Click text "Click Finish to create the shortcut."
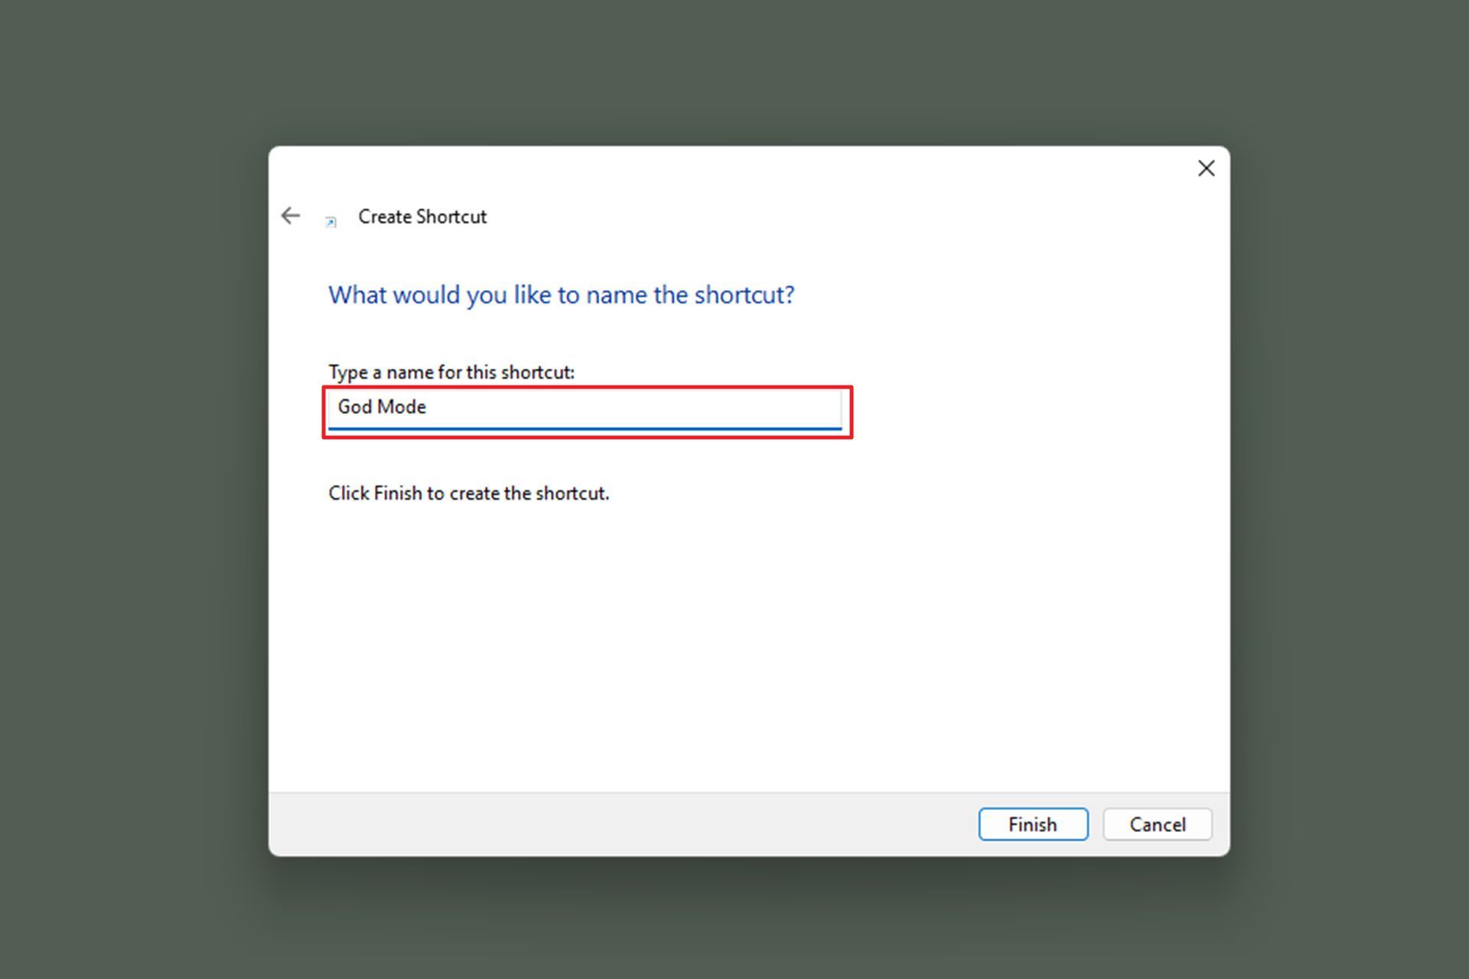The height and width of the screenshot is (979, 1469). point(468,493)
